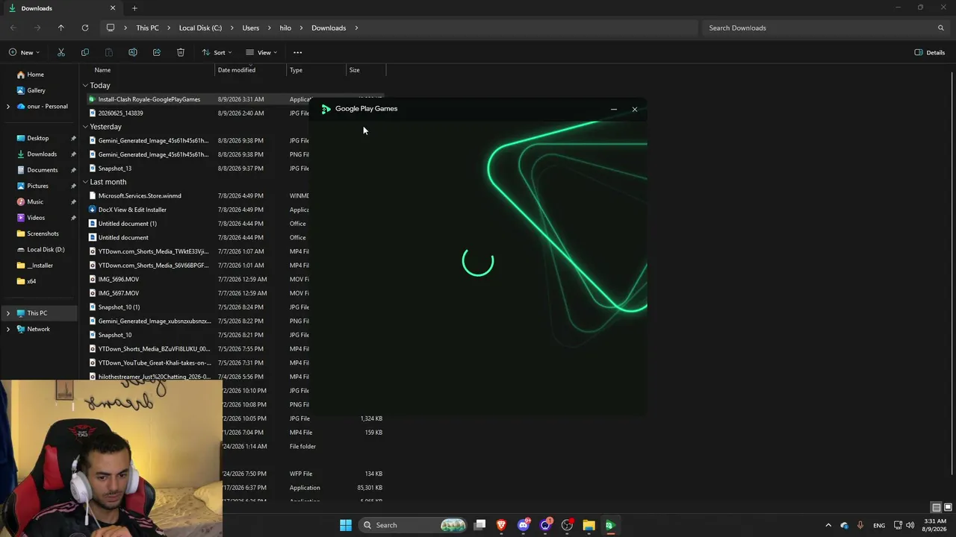Cut the selected file with scissors icon

tap(61, 52)
